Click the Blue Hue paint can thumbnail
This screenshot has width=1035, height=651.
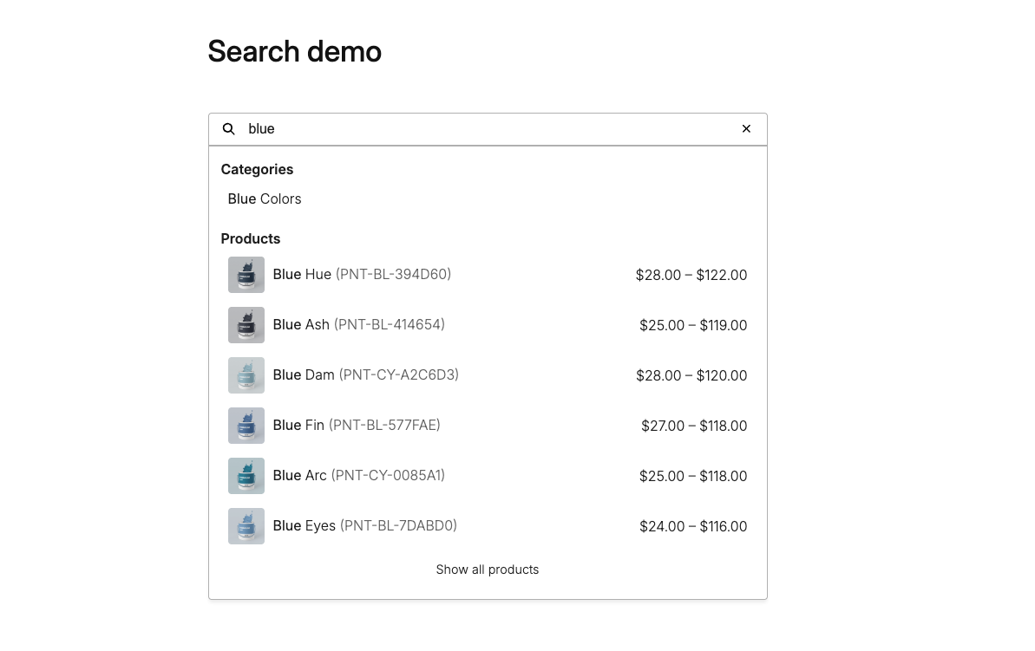(246, 275)
